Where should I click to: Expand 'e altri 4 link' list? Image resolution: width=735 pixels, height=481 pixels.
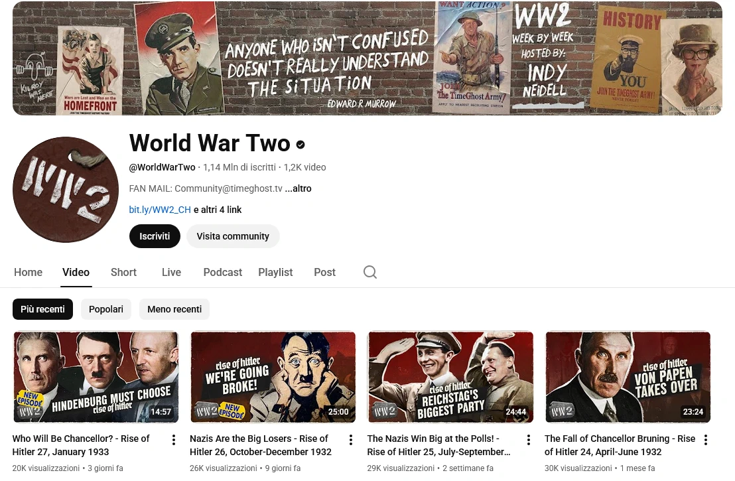click(218, 210)
